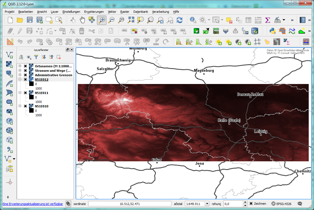This screenshot has width=314, height=210.
Task: Open the map scale dropdown
Action: (207, 204)
